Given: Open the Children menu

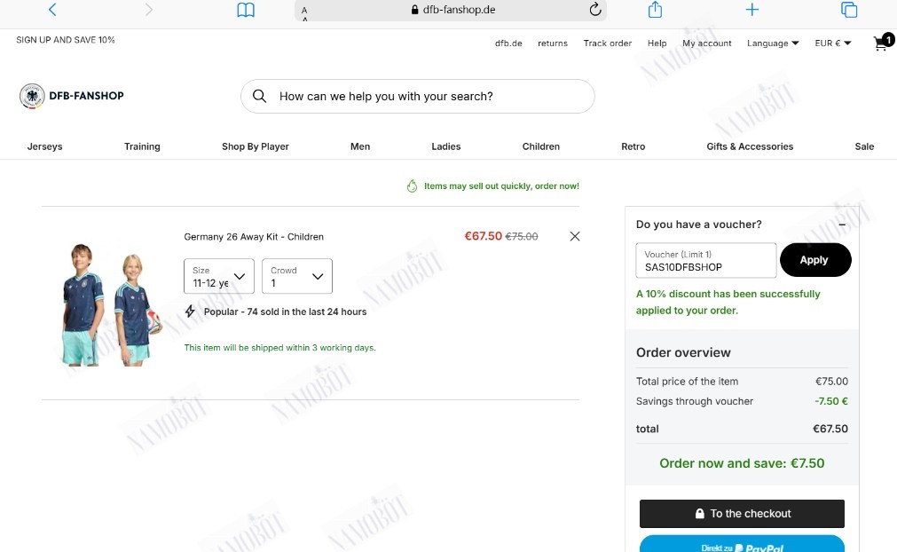Looking at the screenshot, I should (540, 146).
